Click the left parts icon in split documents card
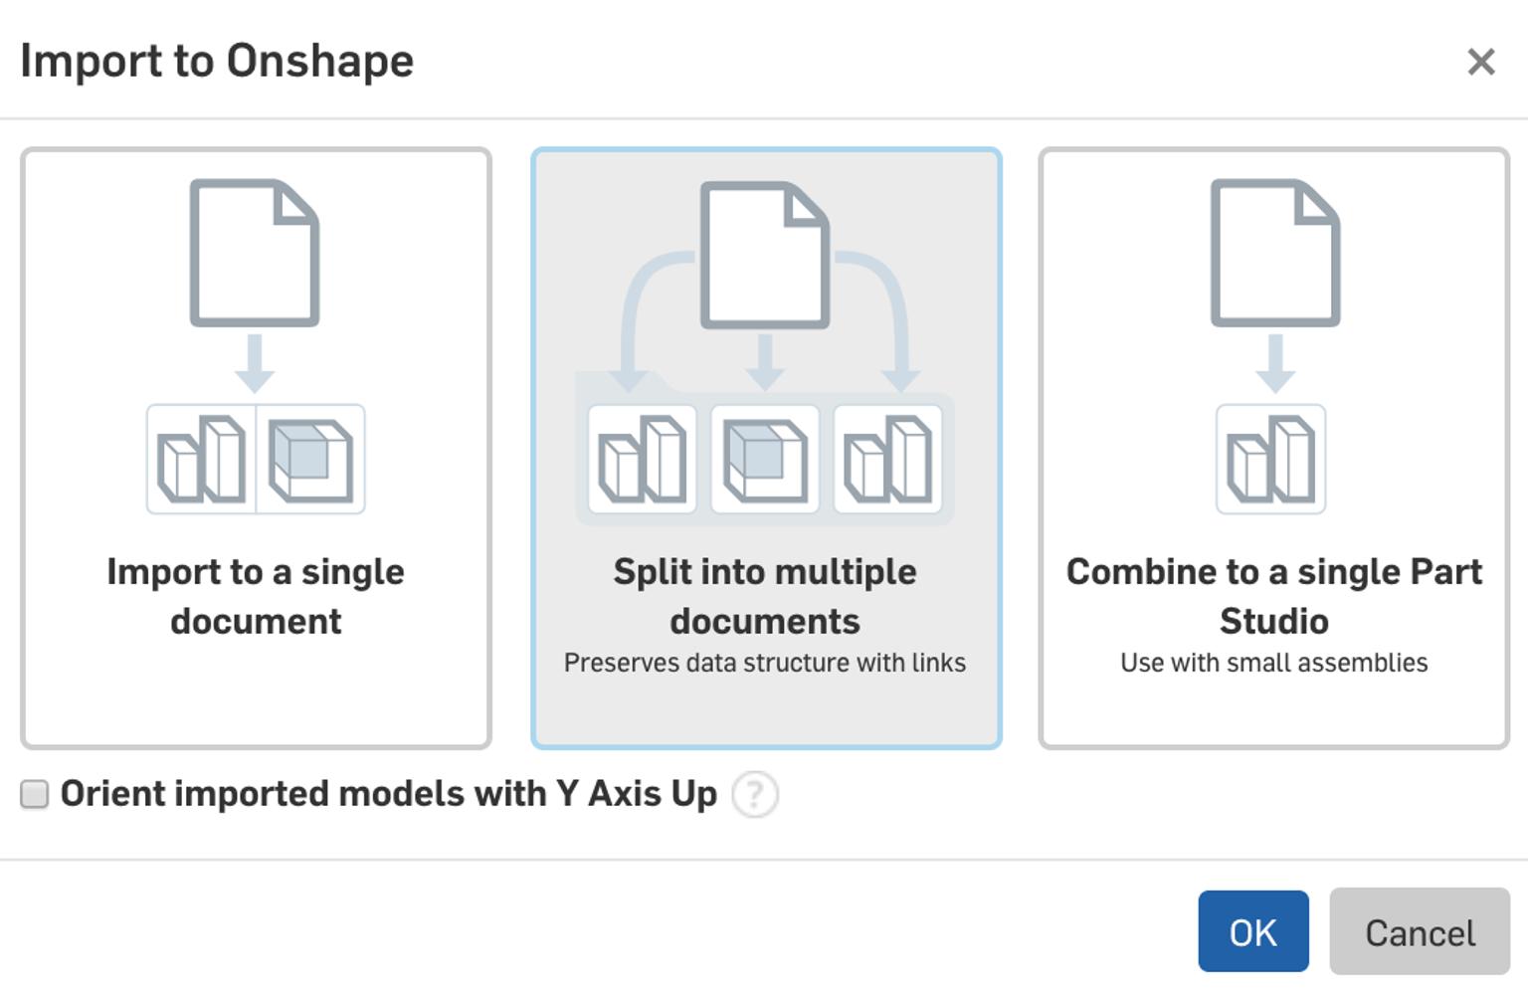Viewport: 1528px width, 992px height. point(641,459)
